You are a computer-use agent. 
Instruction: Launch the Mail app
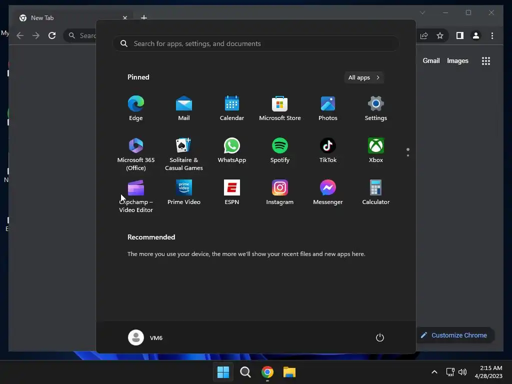184,108
